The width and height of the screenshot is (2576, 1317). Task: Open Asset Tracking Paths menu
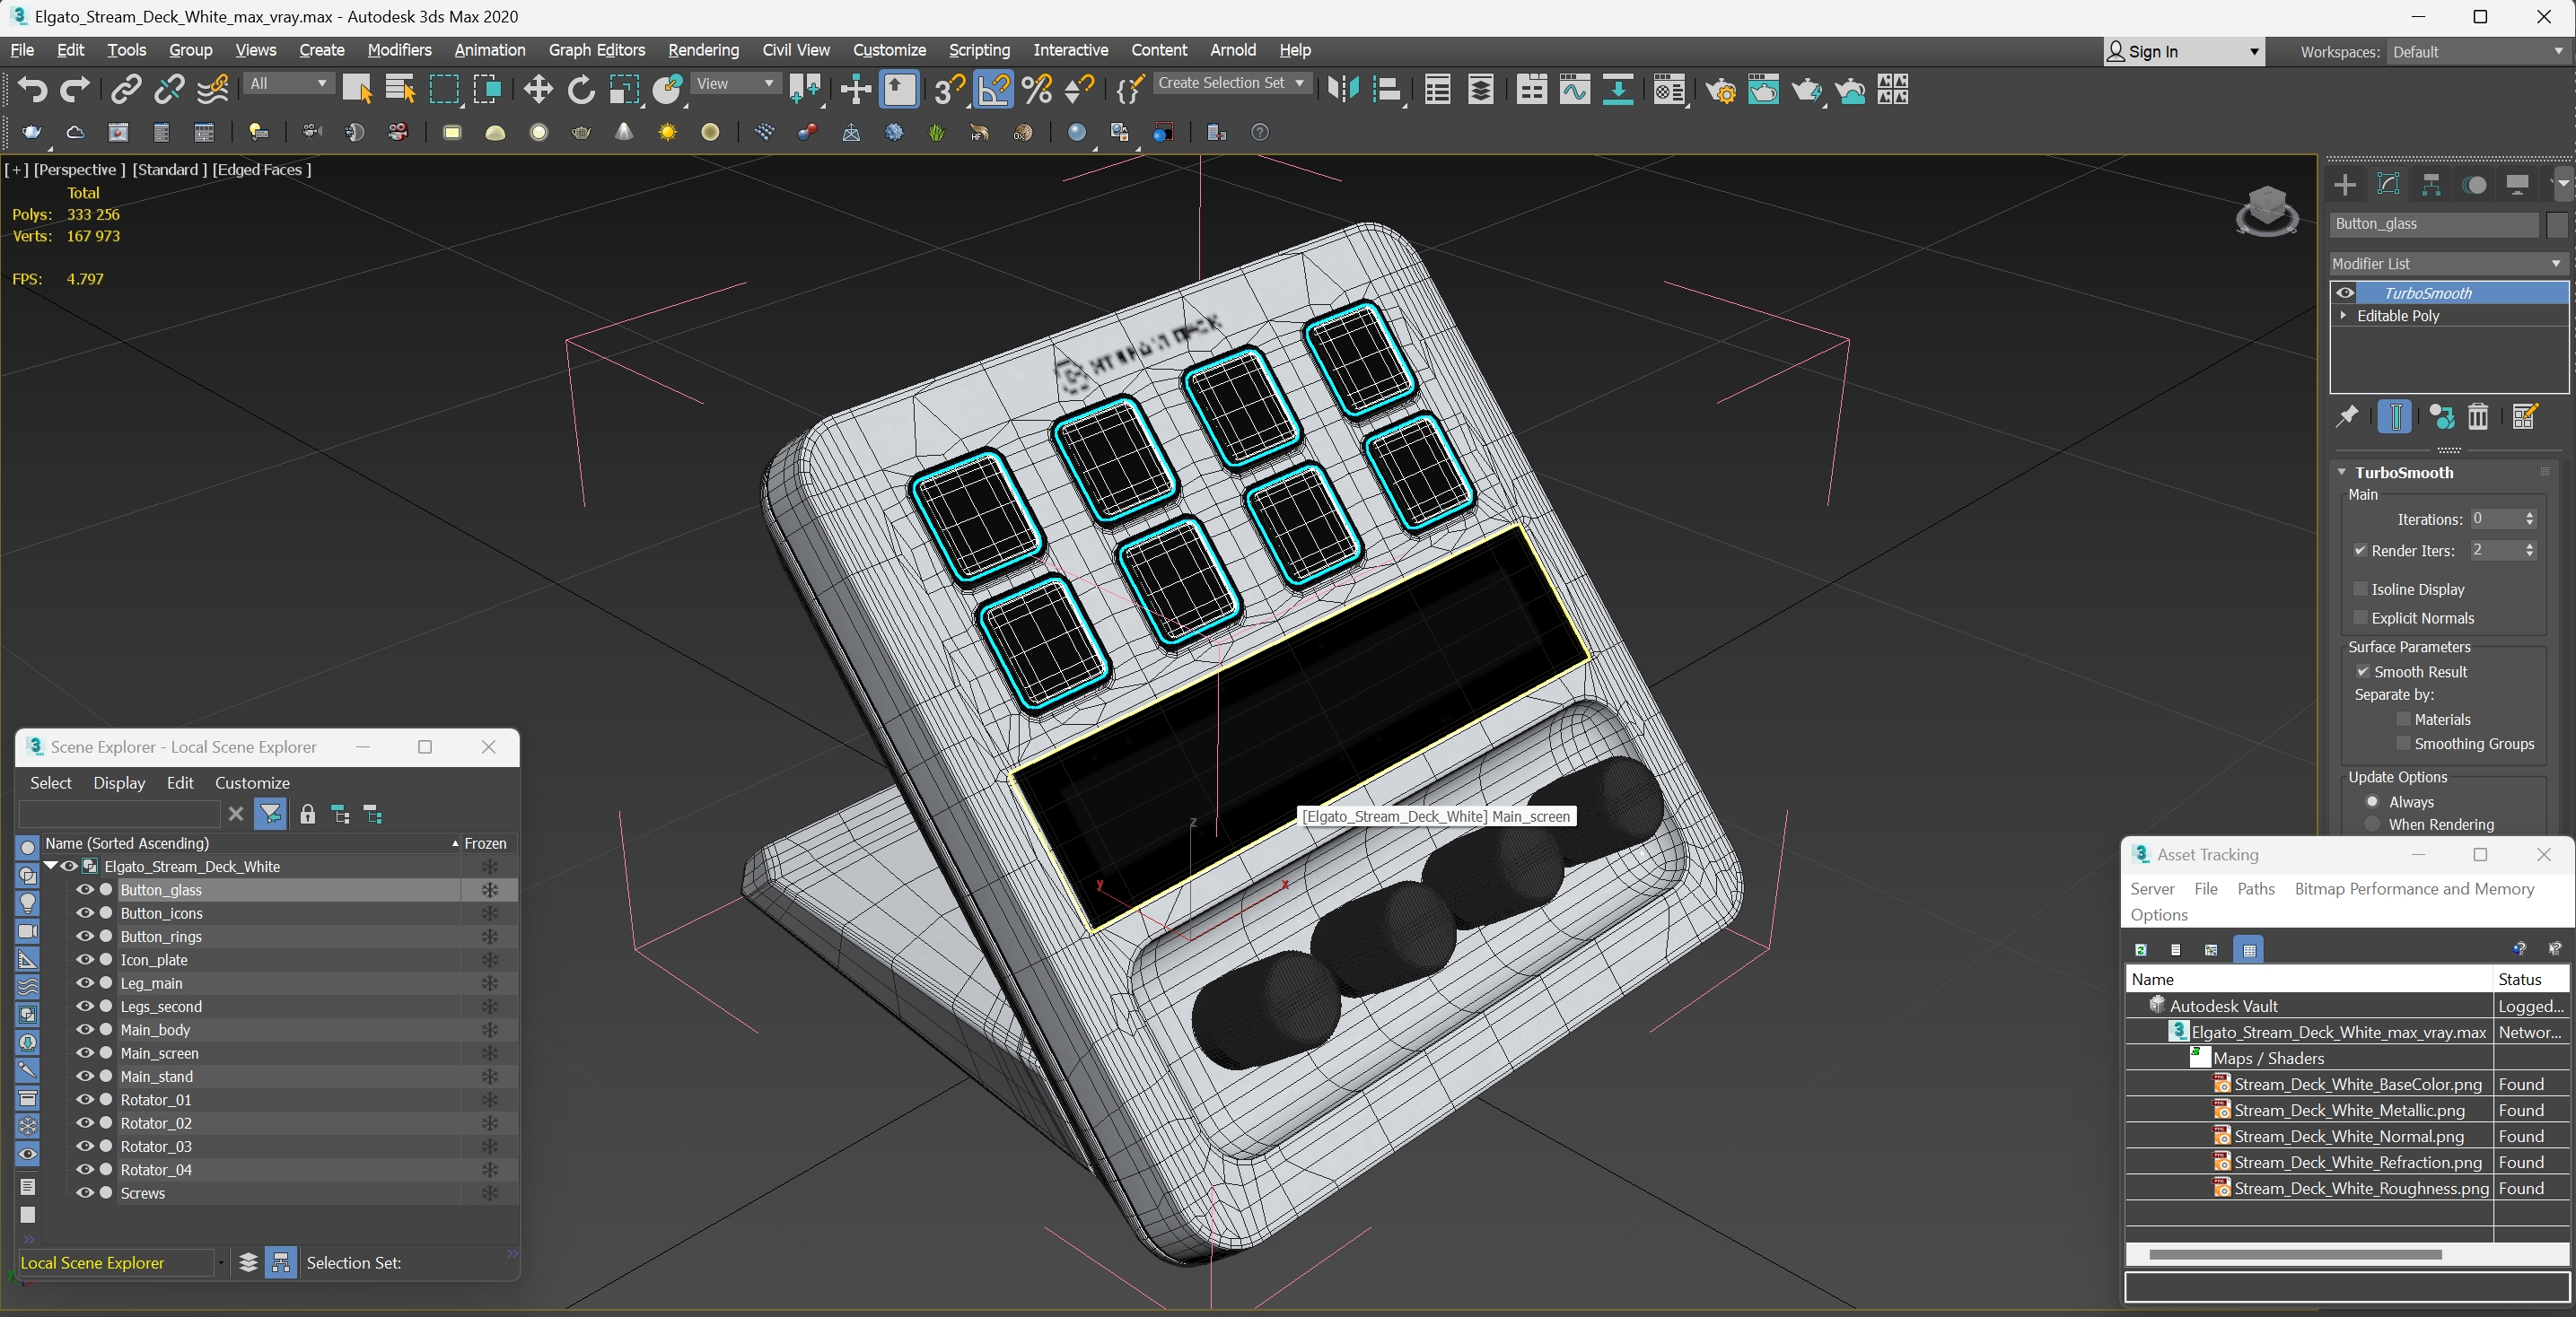(x=2255, y=888)
